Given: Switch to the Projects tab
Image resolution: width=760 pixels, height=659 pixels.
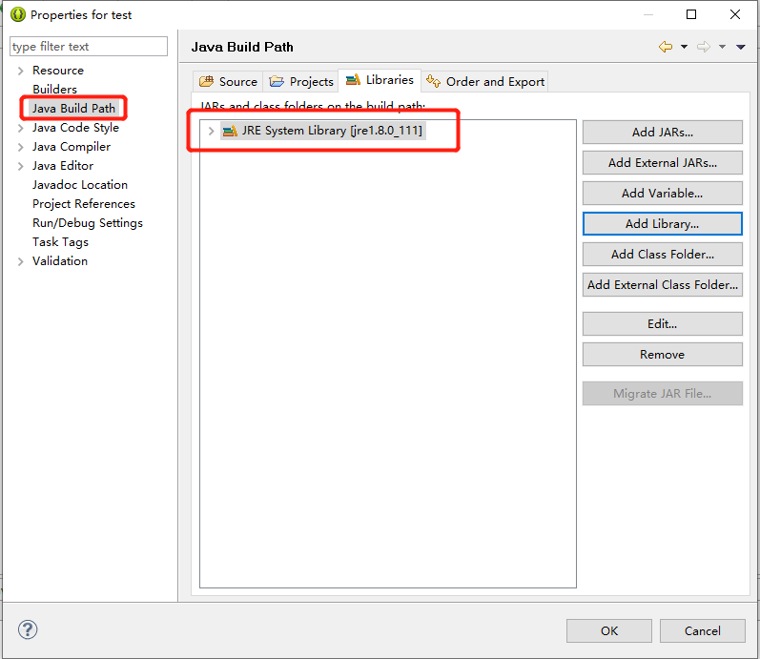Looking at the screenshot, I should pyautogui.click(x=301, y=82).
